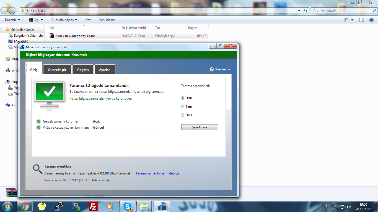Open Cyberduck yellow duck taskbar icon
This screenshot has height=212, width=378.
[42, 206]
